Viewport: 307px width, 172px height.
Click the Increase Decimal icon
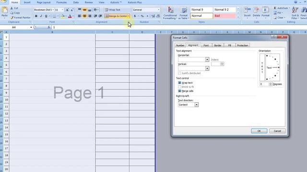point(153,16)
